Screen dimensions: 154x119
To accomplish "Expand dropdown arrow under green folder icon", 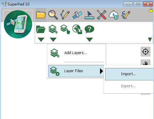I will 41,40.
